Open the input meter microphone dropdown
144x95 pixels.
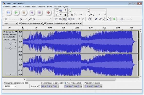coord(94,15)
